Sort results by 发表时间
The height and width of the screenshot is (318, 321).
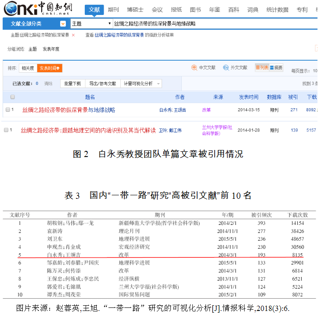click(50, 68)
